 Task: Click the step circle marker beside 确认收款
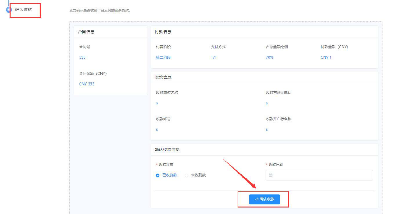point(9,10)
